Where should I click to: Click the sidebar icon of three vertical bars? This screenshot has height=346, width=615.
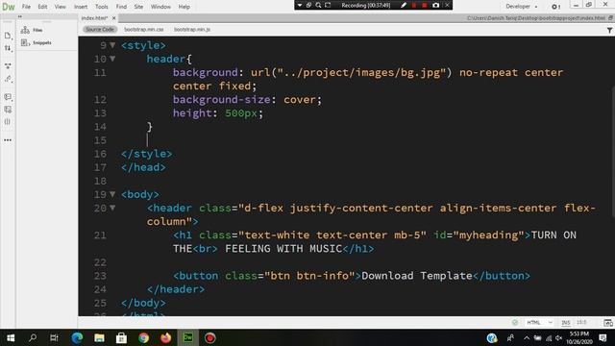8,122
